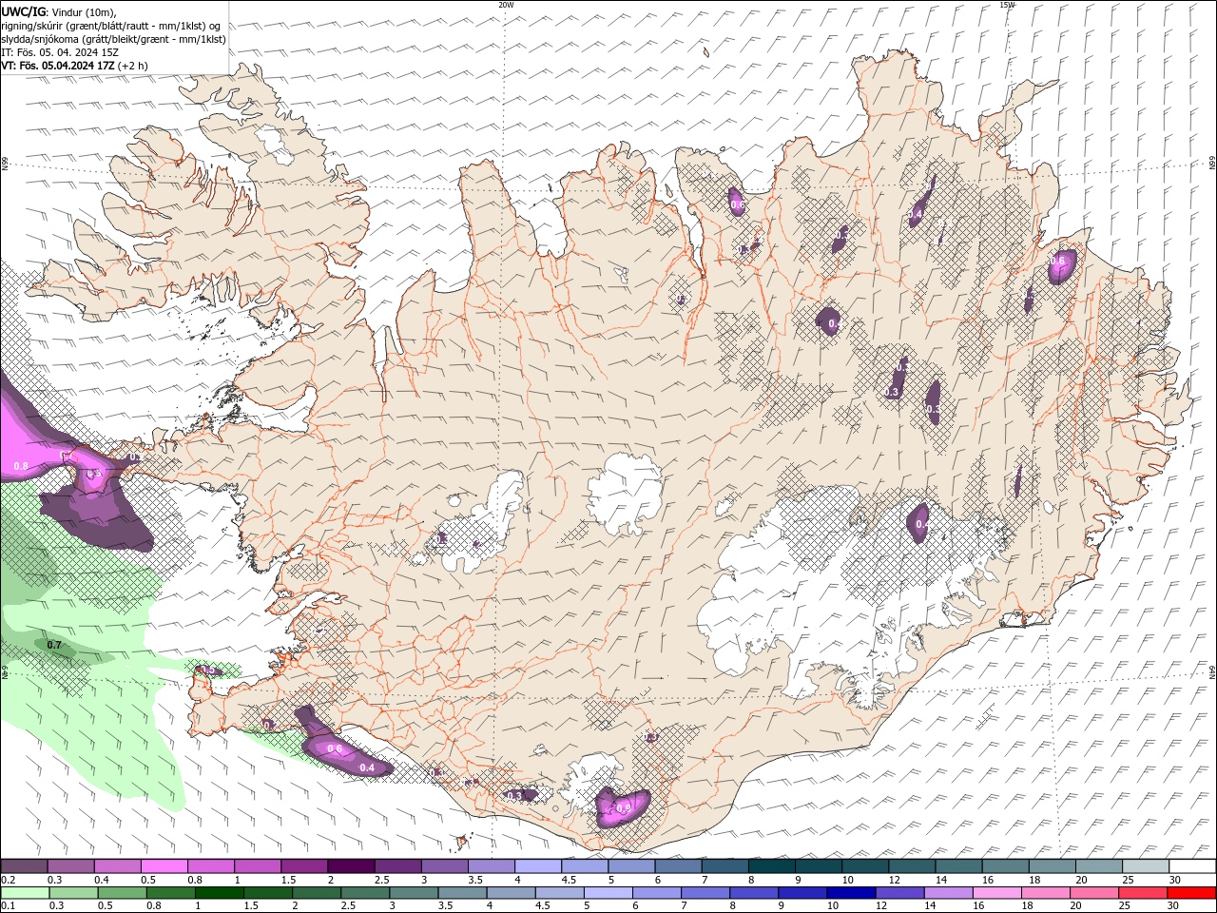Click the snow-scale legend label '0.2'
1217x913 pixels.
point(9,881)
